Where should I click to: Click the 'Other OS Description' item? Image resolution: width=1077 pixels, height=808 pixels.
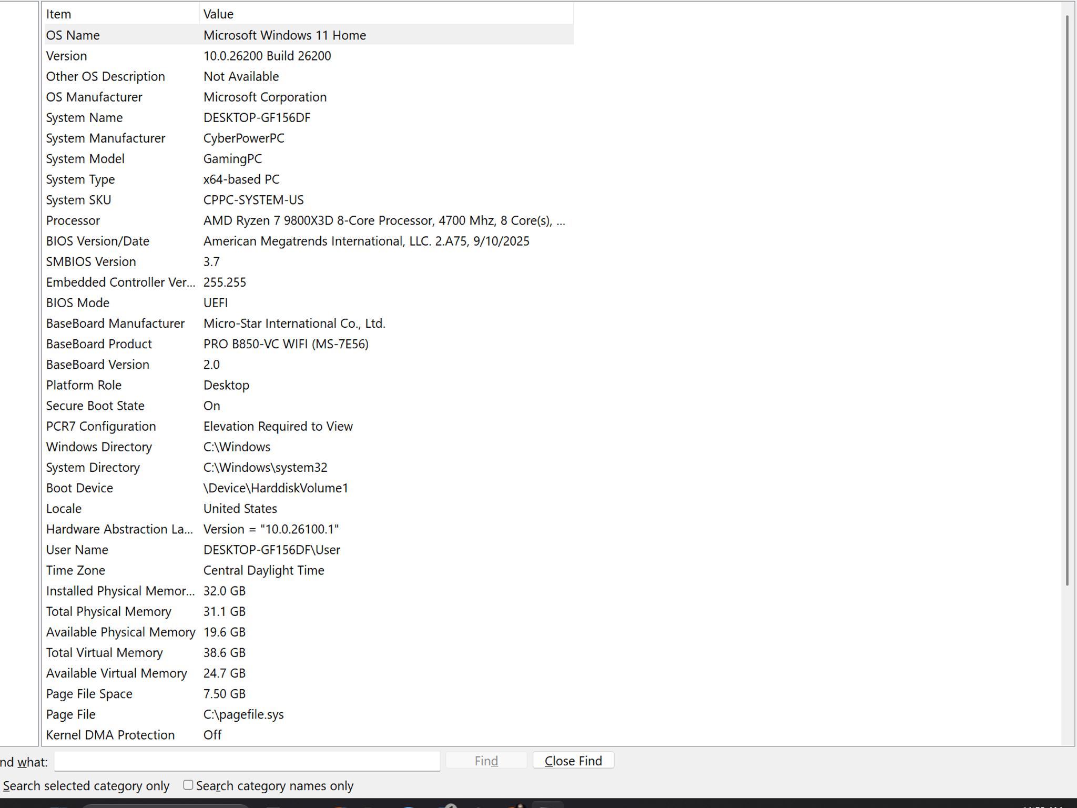[105, 76]
